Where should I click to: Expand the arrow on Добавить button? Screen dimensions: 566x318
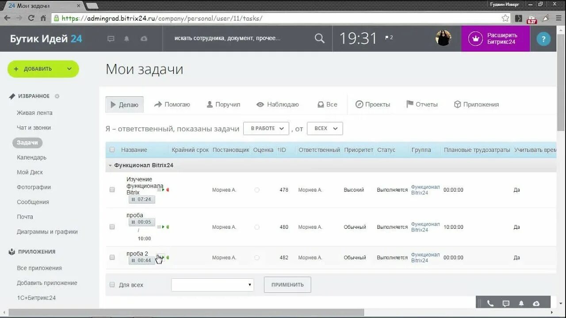(69, 69)
